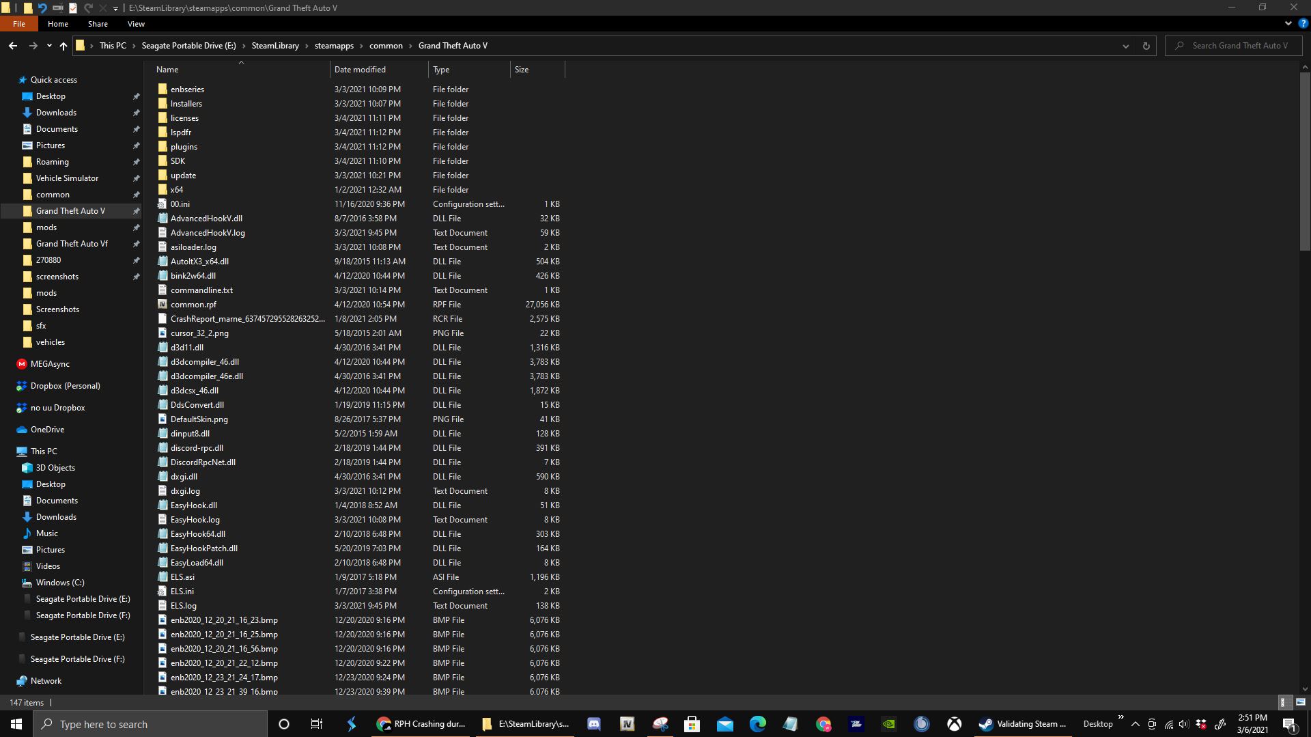Open the Recent locations dropdown
The image size is (1311, 737).
[x=49, y=46]
